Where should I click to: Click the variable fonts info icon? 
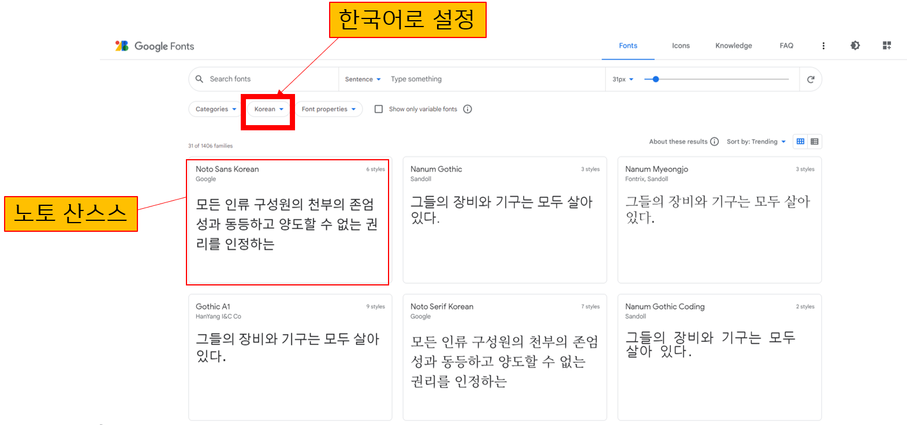coord(468,109)
